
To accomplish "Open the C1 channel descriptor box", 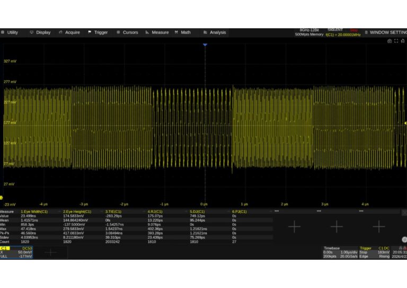I will (x=16, y=252).
